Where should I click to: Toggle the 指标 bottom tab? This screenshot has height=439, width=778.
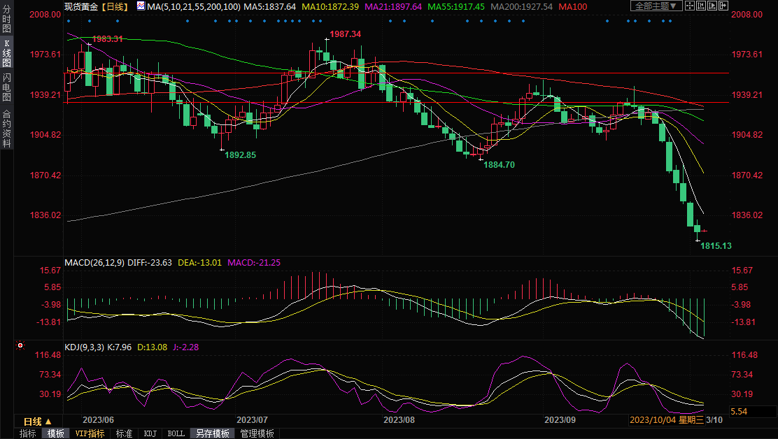(x=28, y=433)
